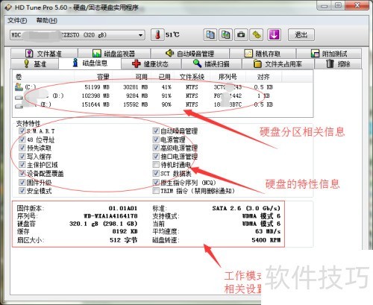This screenshot has width=373, height=305.
Task: Toggle the 写入缓存 checkbox
Action: pyautogui.click(x=22, y=156)
